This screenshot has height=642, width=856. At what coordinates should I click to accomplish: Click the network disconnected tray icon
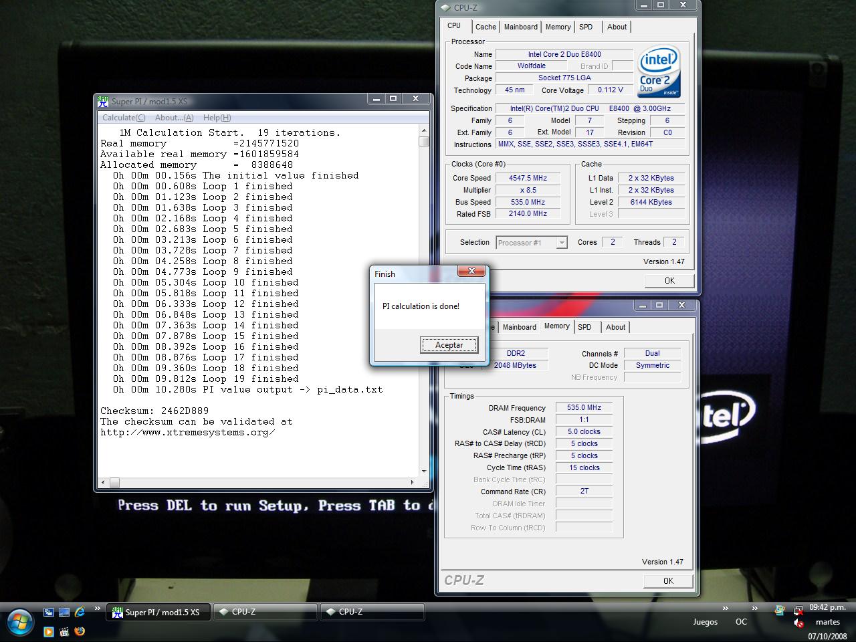[x=798, y=611]
